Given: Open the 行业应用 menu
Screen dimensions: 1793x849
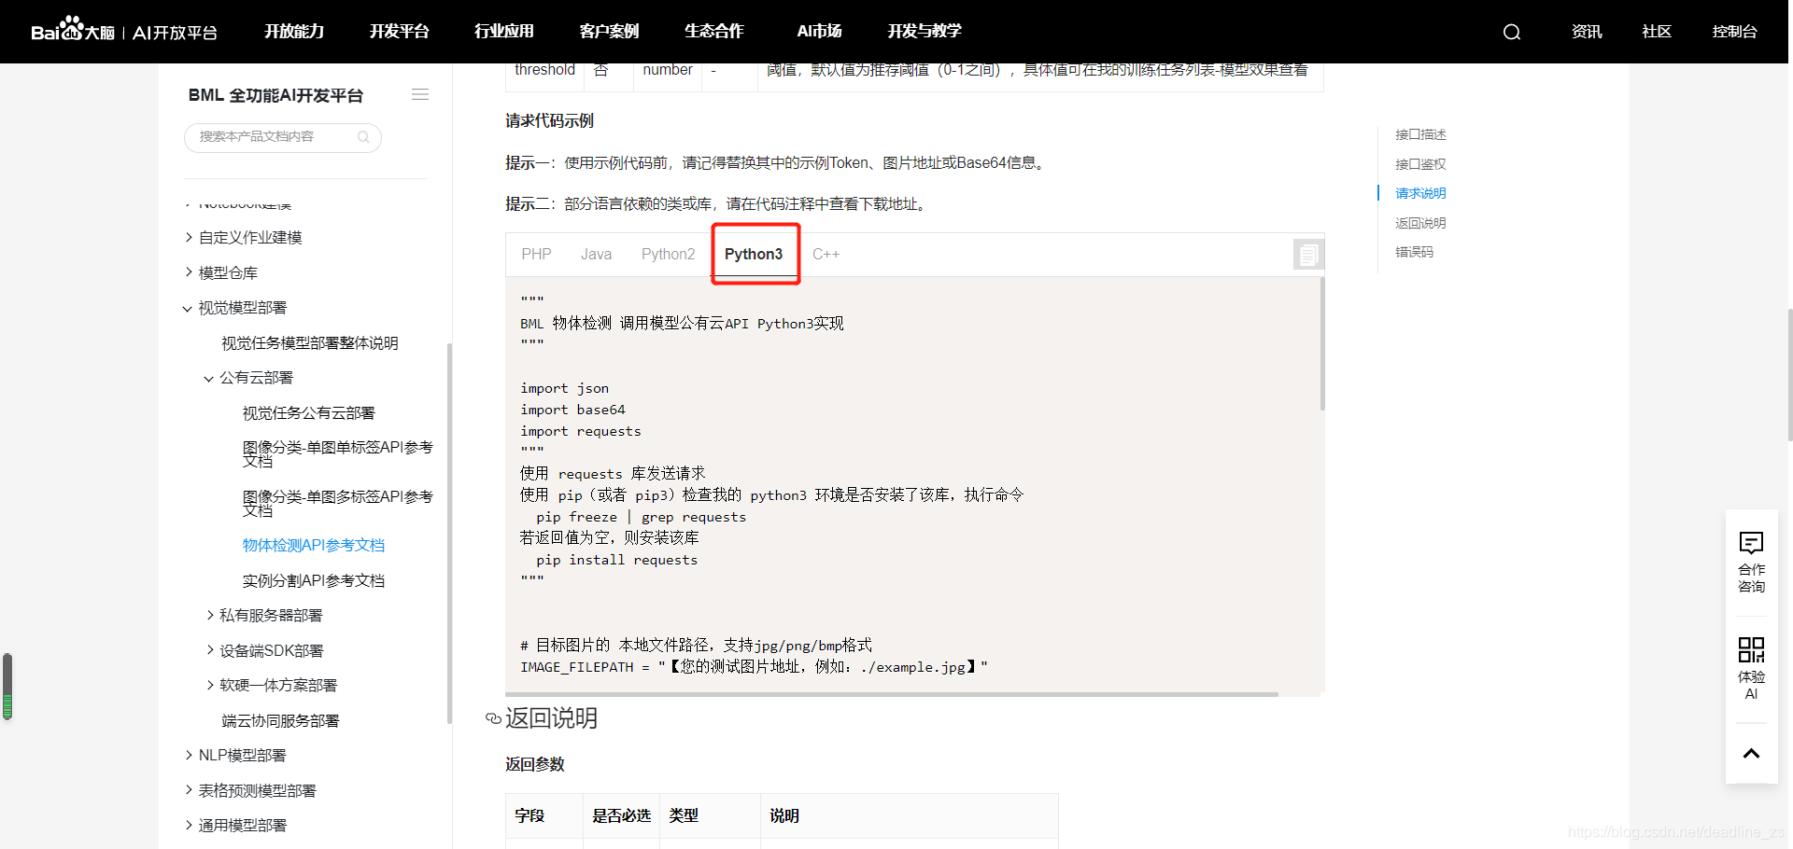Looking at the screenshot, I should click(504, 31).
